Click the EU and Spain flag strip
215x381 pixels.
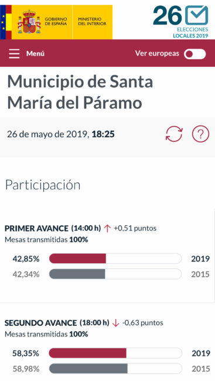tap(6, 22)
